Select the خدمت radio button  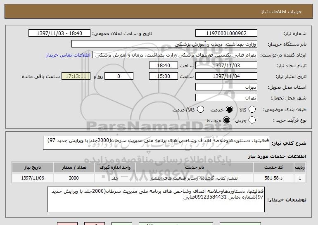coord(229,109)
